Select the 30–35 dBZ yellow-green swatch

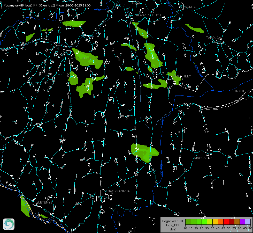coord(210,222)
